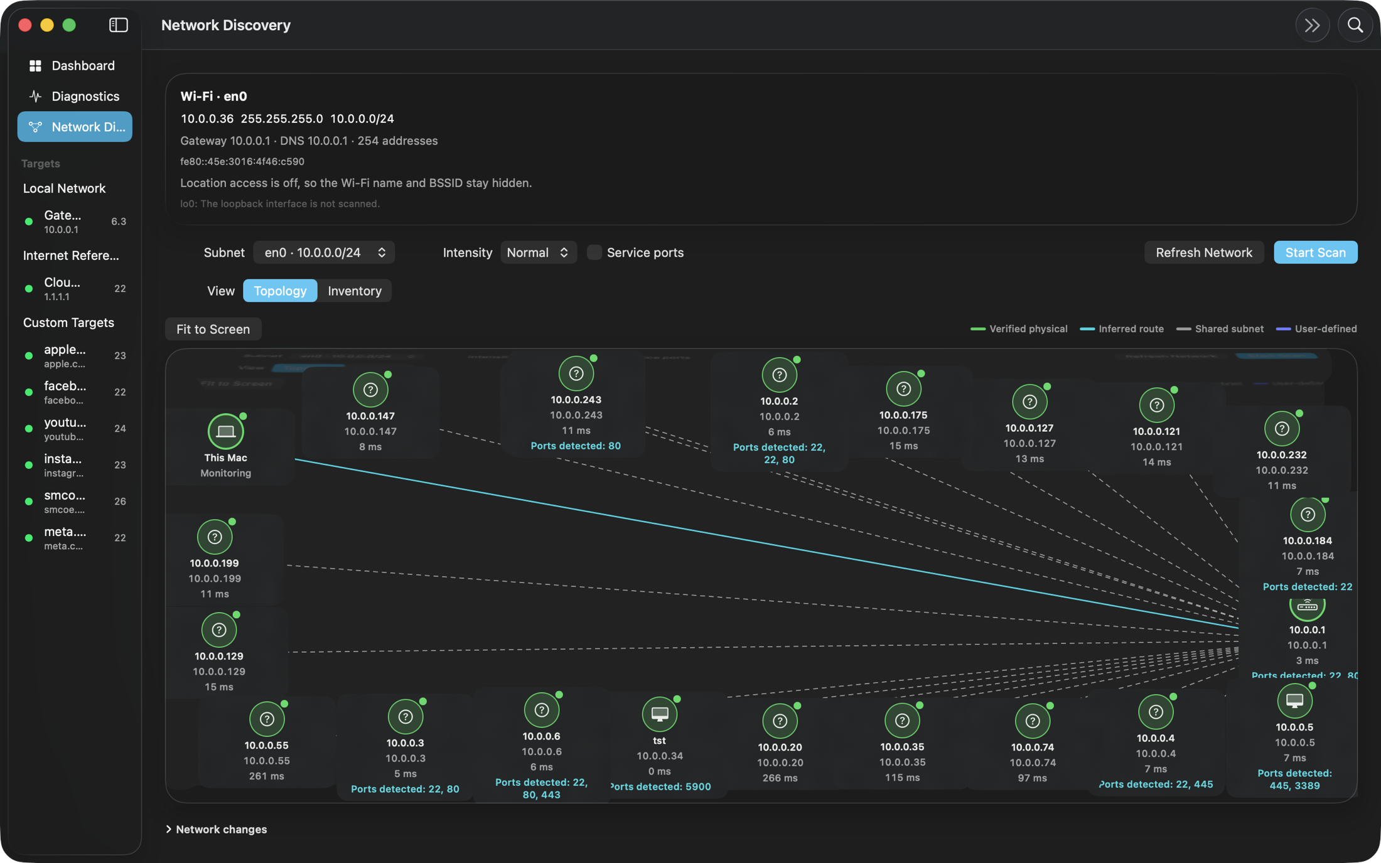Open the Intensity Normal dropdown
This screenshot has height=863, width=1381.
click(538, 252)
